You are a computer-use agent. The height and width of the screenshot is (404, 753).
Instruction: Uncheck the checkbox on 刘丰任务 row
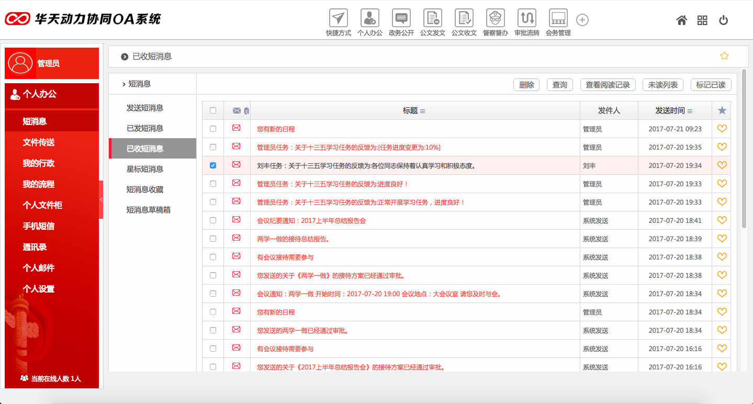pyautogui.click(x=212, y=165)
